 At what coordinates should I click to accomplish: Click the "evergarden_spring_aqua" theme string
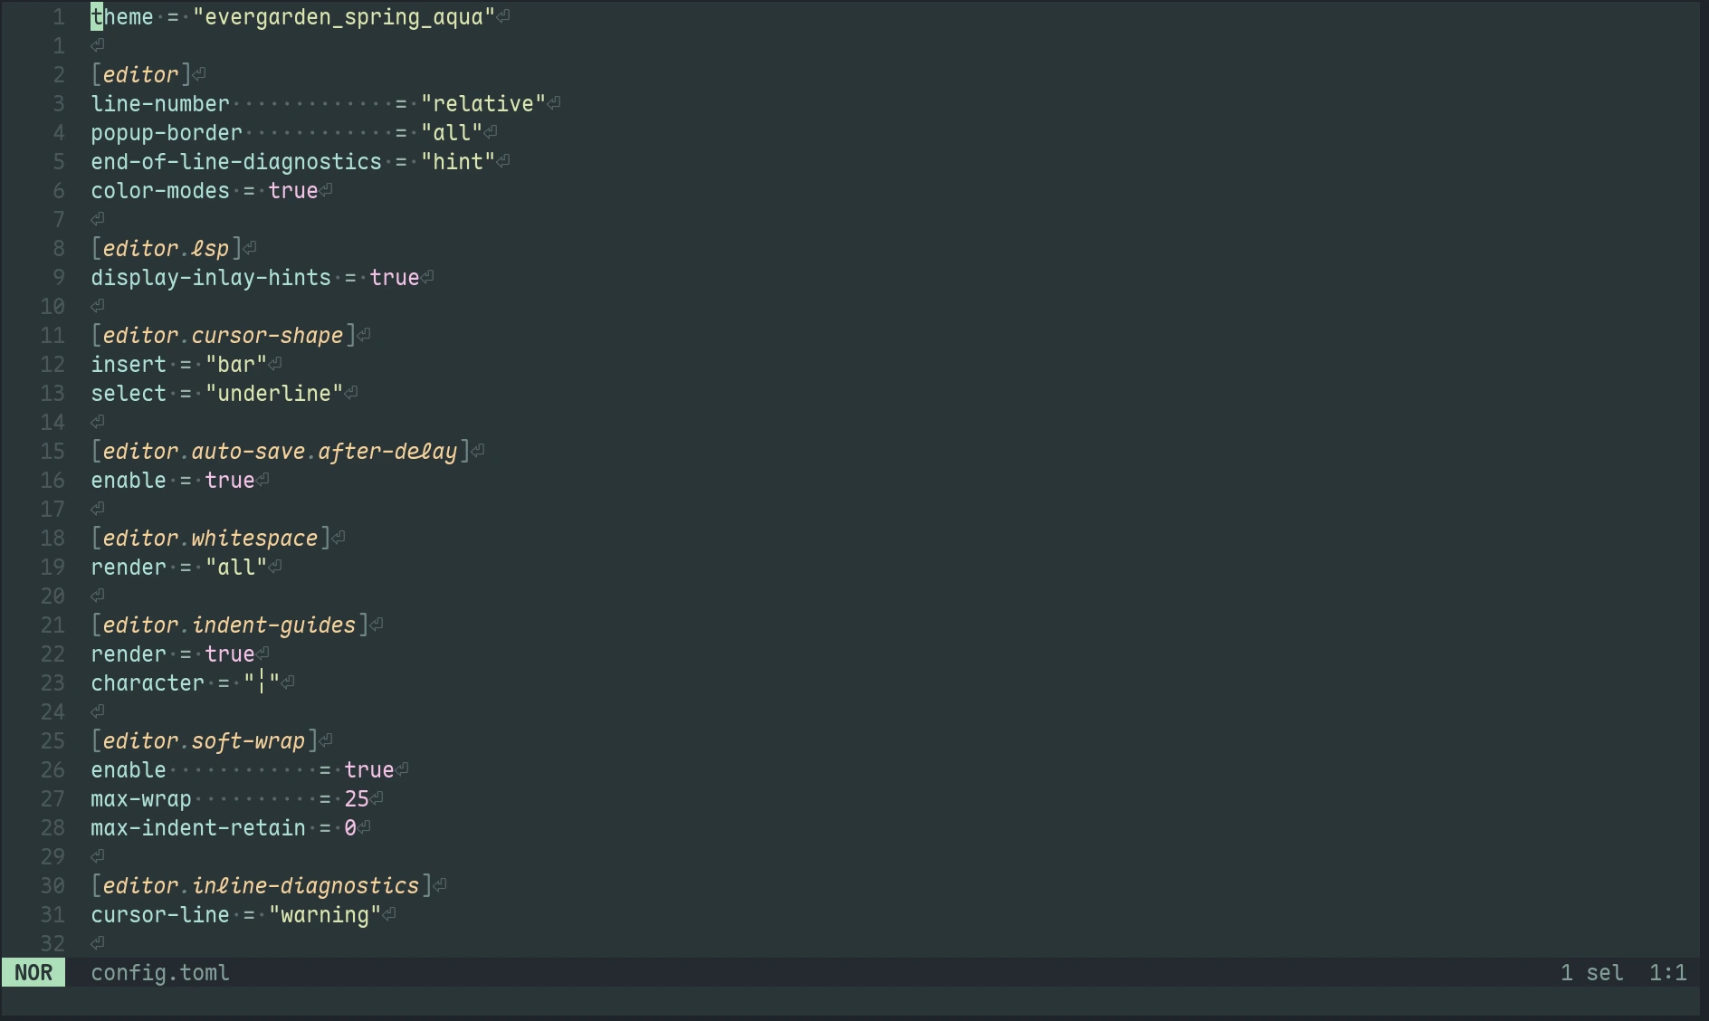tap(344, 17)
